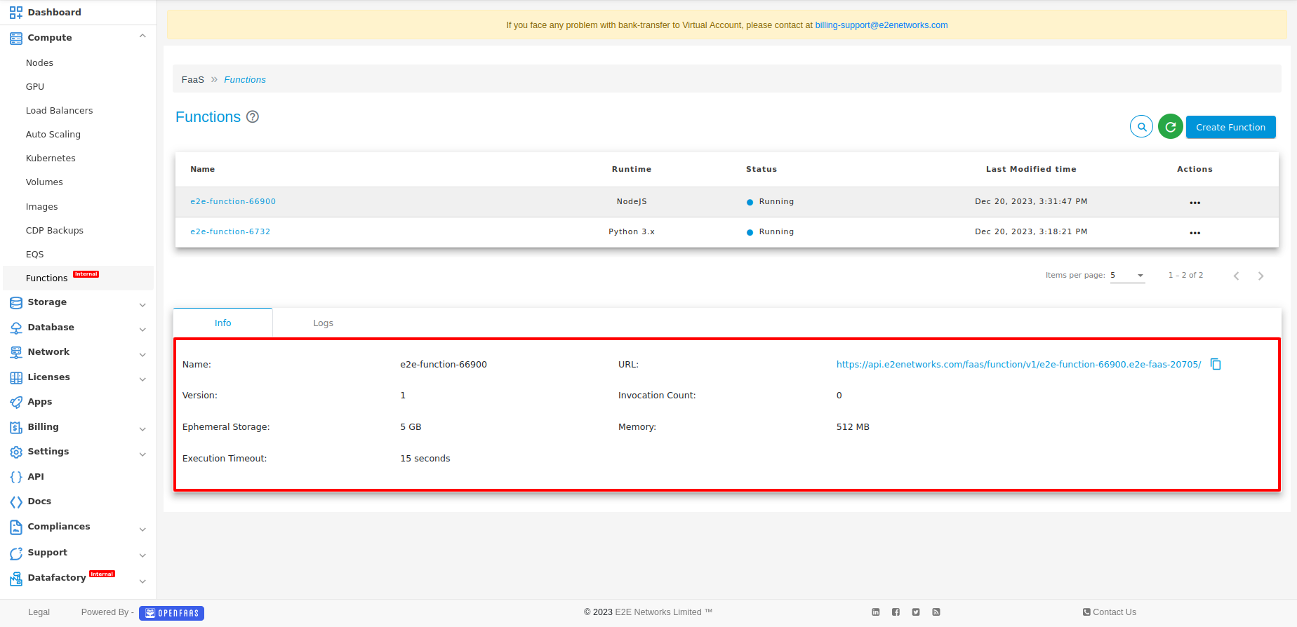Click the FaaS breadcrumb
The image size is (1297, 627).
coord(193,80)
